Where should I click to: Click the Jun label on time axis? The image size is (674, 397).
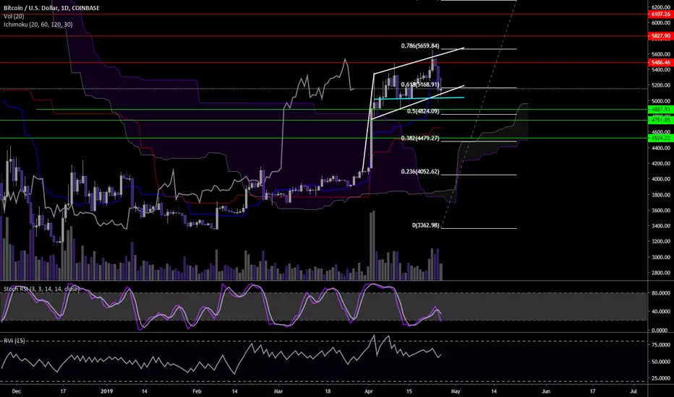[546, 391]
